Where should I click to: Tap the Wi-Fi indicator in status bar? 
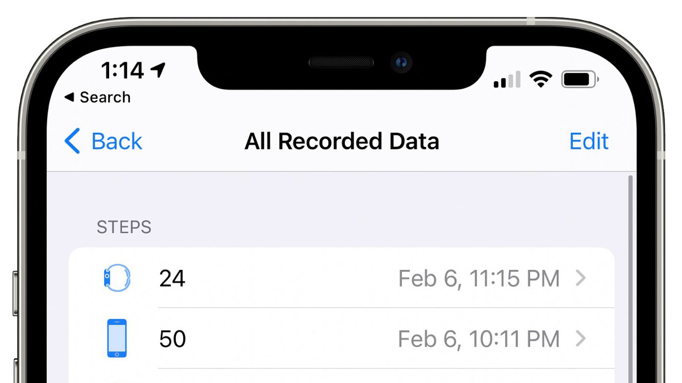pyautogui.click(x=540, y=79)
